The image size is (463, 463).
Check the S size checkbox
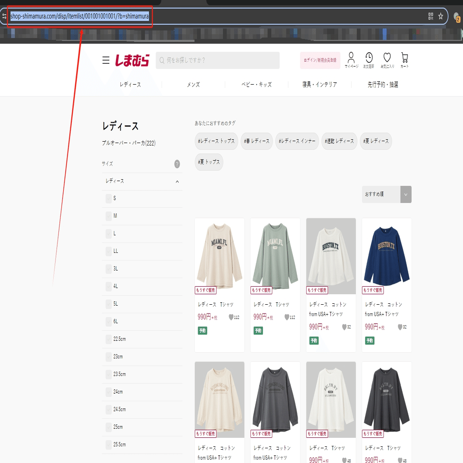(x=108, y=198)
